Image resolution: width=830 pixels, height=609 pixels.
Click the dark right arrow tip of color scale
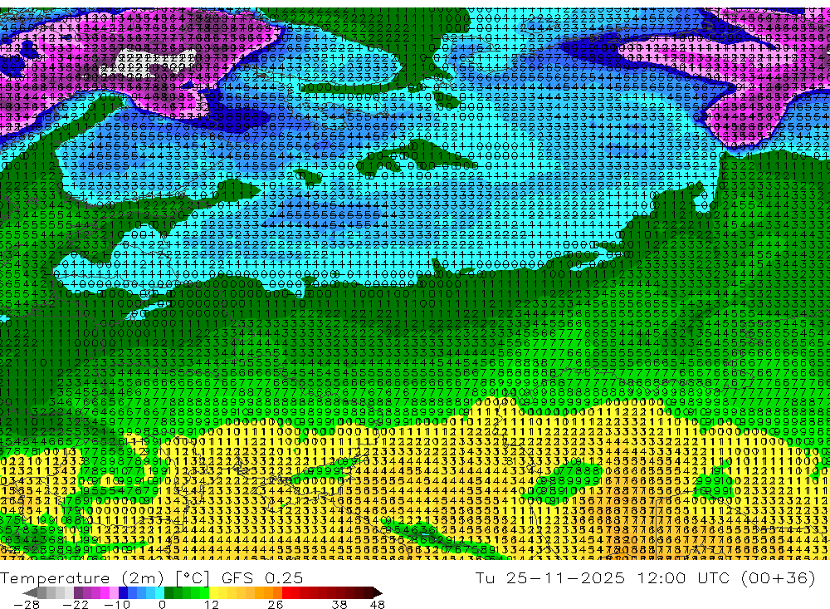point(377,593)
